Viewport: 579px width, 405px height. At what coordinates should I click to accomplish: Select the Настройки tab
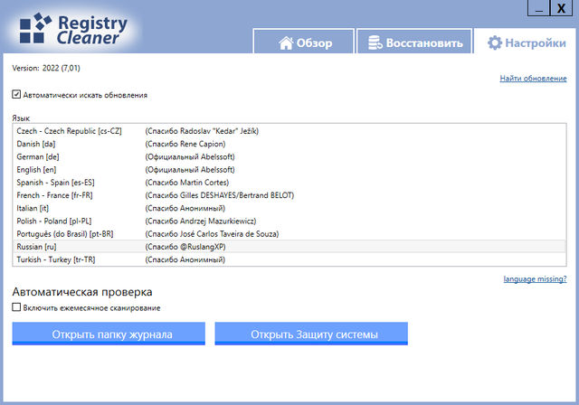[525, 42]
